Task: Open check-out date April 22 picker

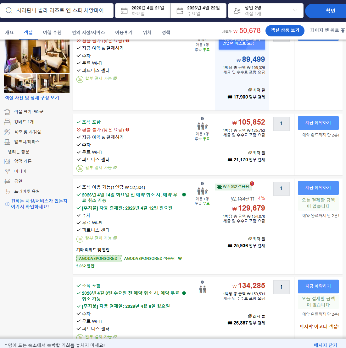Action: tap(198, 10)
